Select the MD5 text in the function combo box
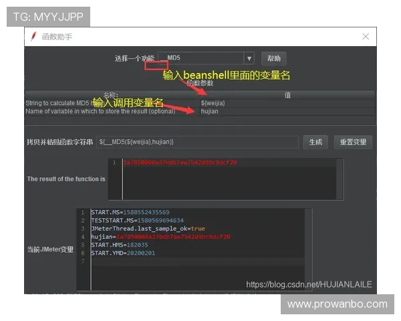The image size is (401, 321). click(x=174, y=58)
